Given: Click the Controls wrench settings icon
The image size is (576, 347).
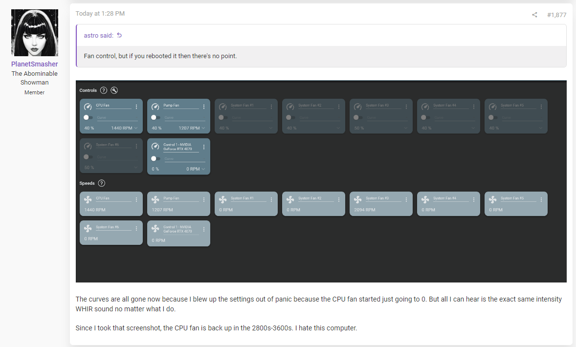Looking at the screenshot, I should pos(114,90).
